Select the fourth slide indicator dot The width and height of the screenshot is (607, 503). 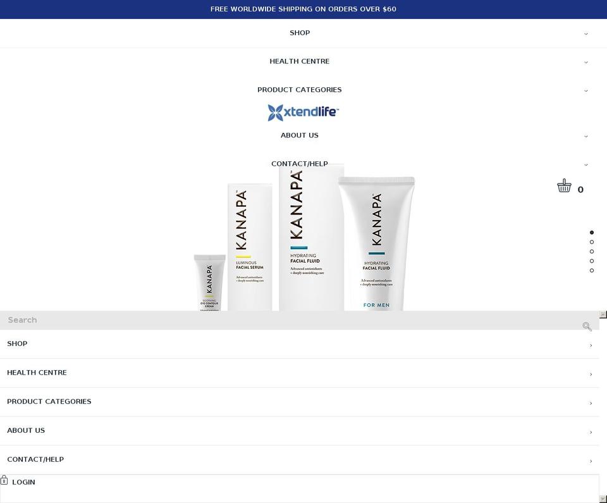[592, 261]
